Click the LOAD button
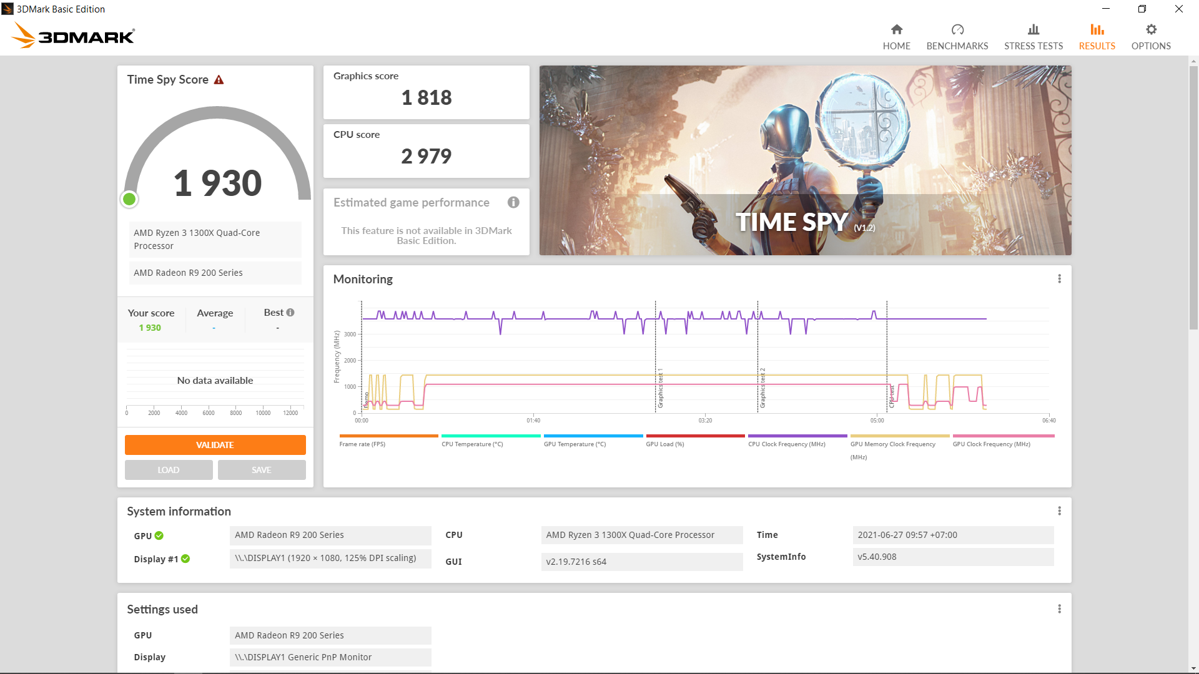The width and height of the screenshot is (1199, 674). (x=169, y=470)
